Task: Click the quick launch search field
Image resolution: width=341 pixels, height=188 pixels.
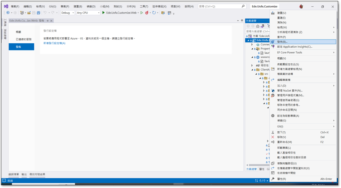Action: [222, 7]
